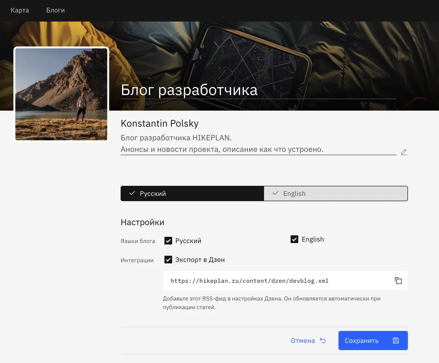Disable the Экспорт в Дзен integration checkbox
The height and width of the screenshot is (363, 439).
(x=168, y=260)
